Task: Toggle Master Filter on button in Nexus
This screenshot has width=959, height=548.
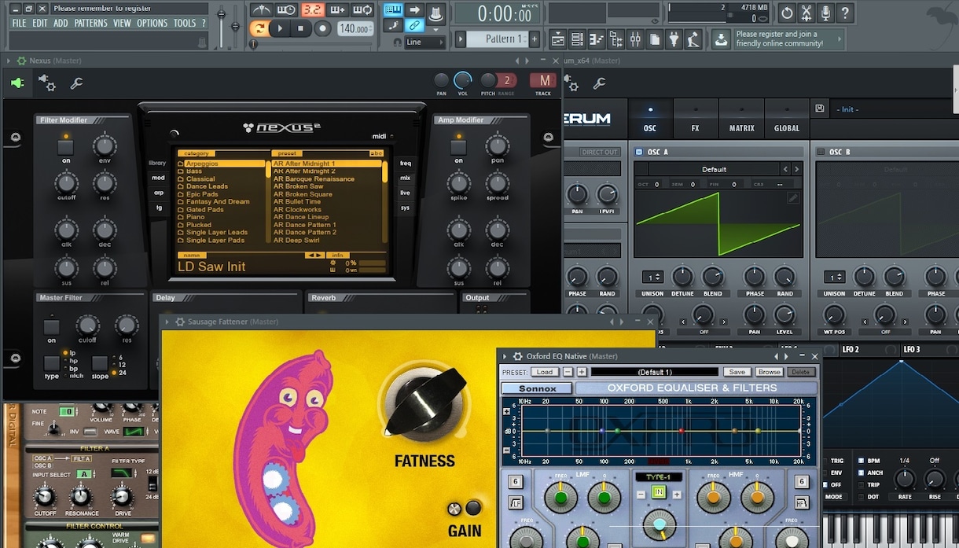Action: [52, 327]
